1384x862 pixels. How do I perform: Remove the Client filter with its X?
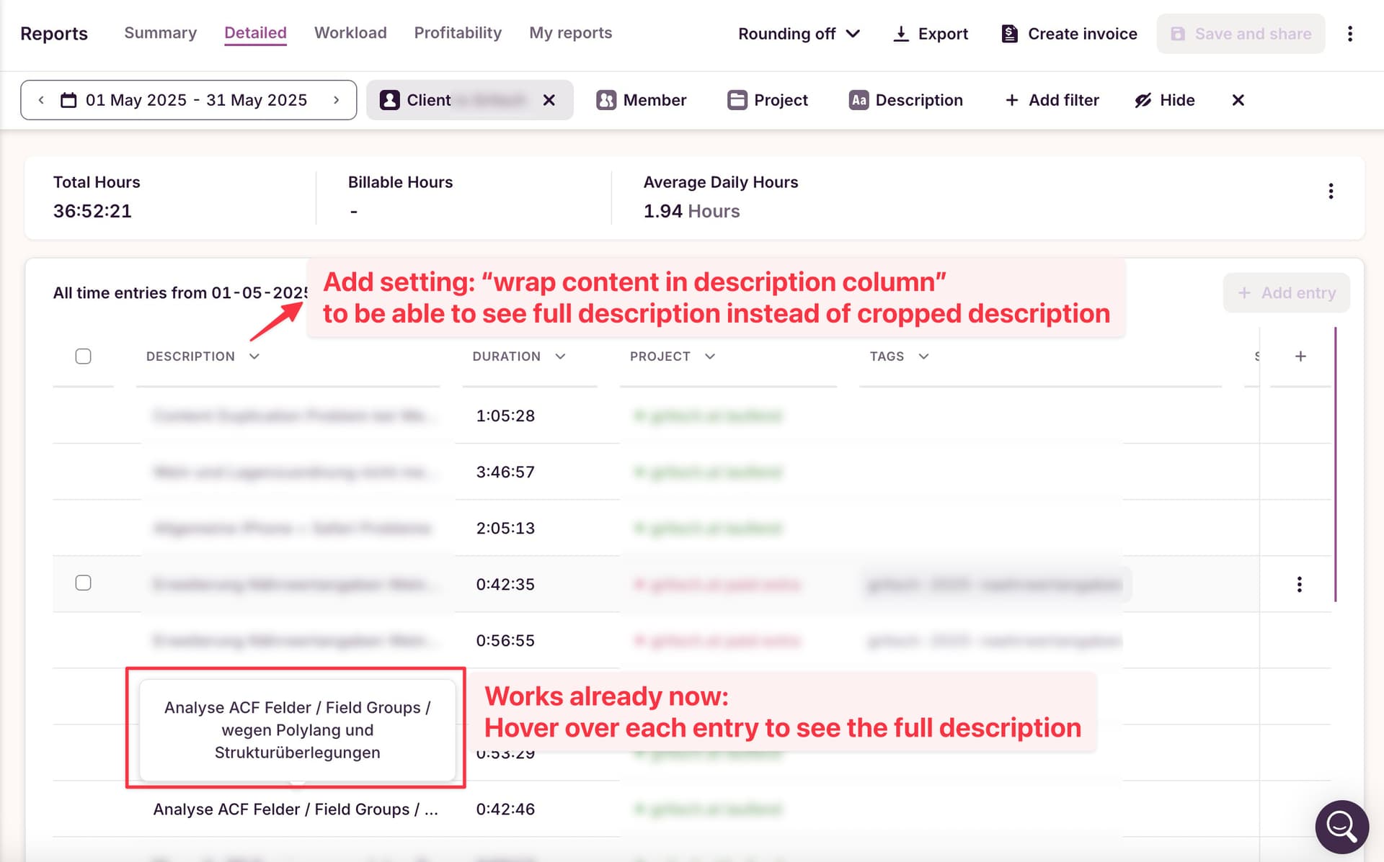pyautogui.click(x=549, y=100)
